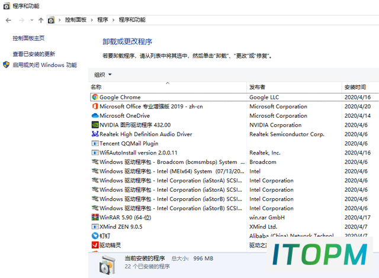379x278 pixels.
Task: Click the 卸载或更改程序 heading
Action: pos(127,42)
